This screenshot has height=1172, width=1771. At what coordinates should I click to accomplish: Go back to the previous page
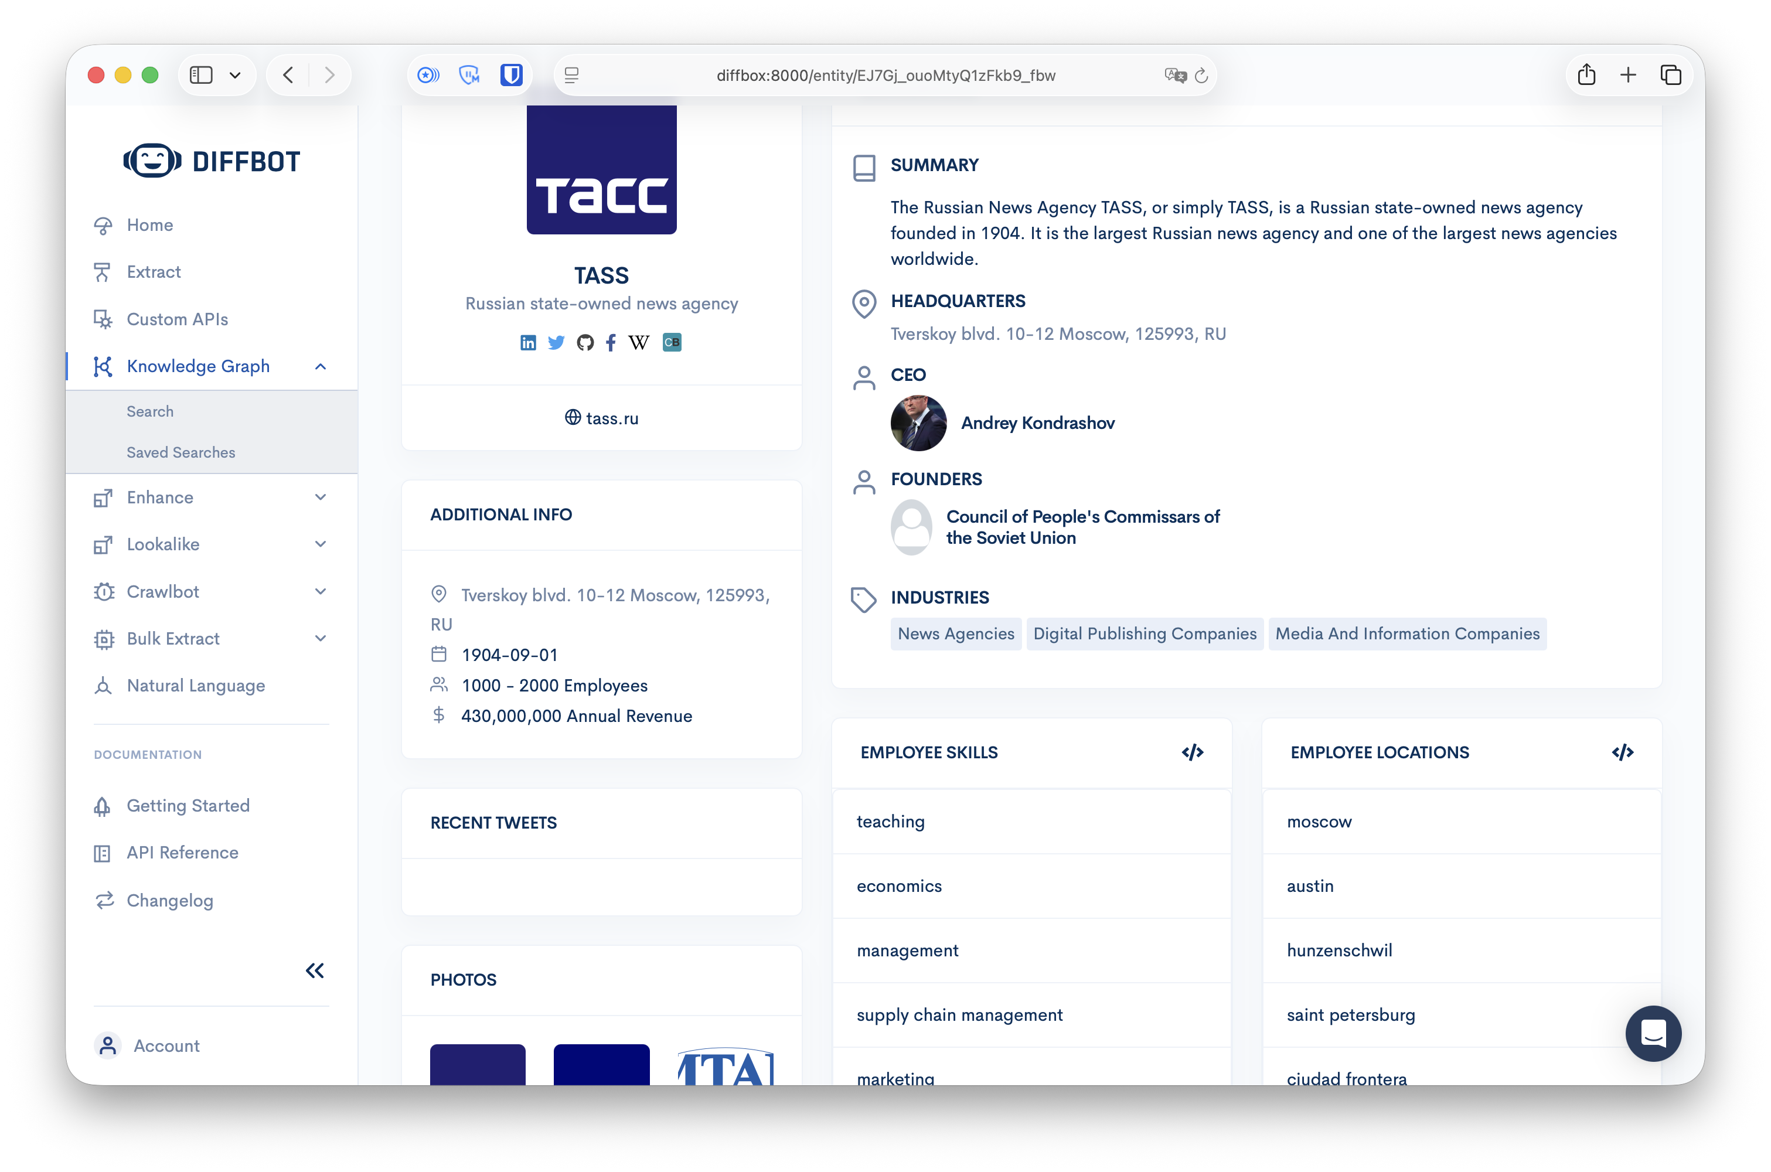coord(288,75)
